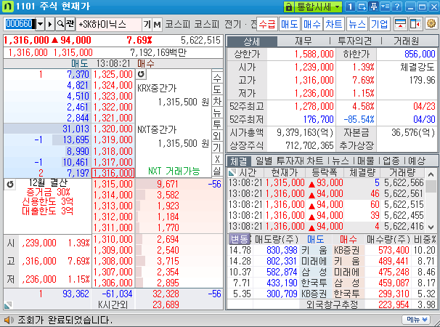Image resolution: width=440 pixels, height=327 pixels.
Task: Open the 예상 tab
Action: pyautogui.click(x=417, y=161)
